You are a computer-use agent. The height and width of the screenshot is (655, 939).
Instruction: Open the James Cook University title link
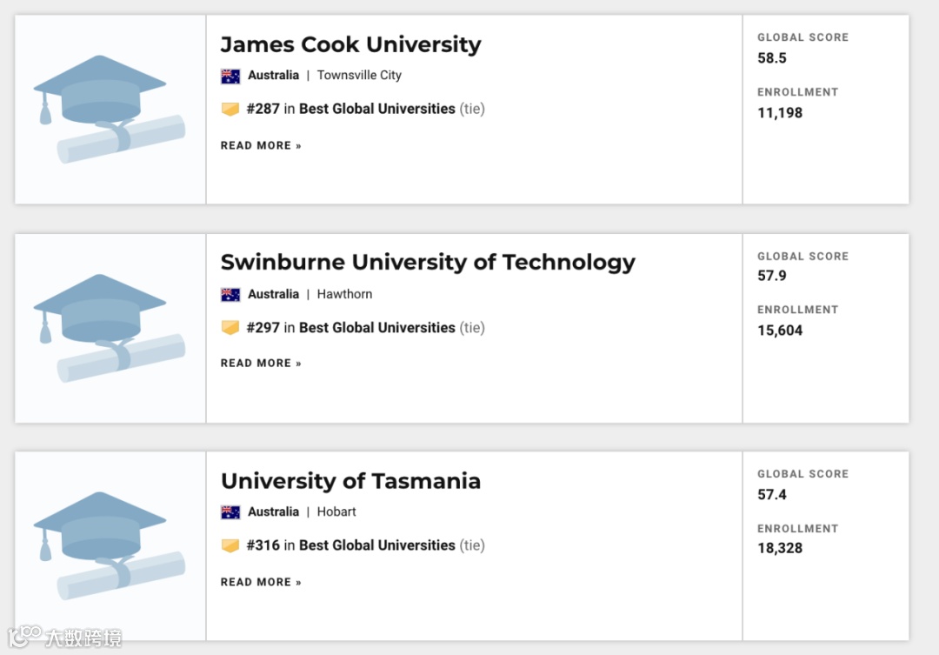350,44
